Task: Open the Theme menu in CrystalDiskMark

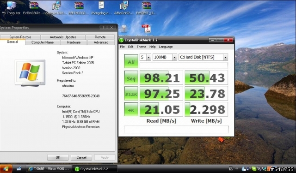Action: (x=142, y=47)
